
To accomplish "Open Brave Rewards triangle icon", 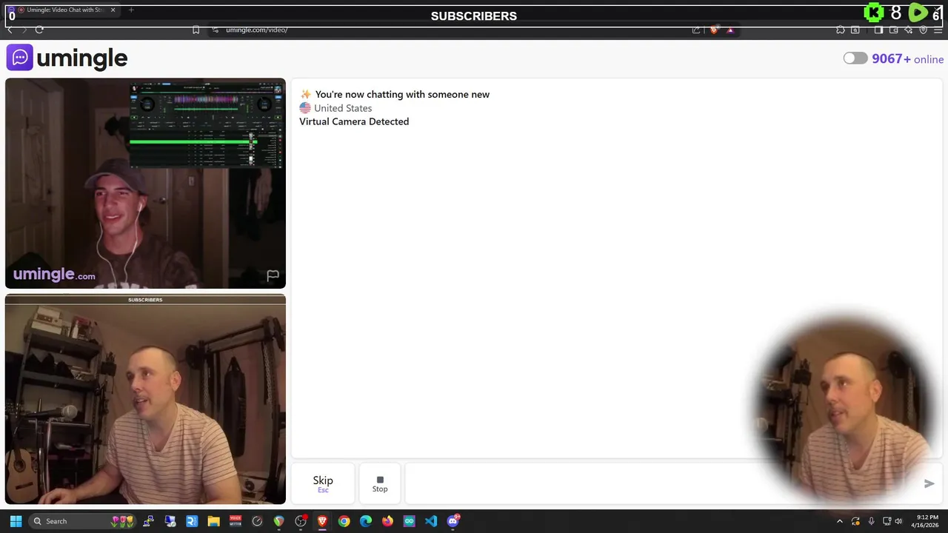I will pyautogui.click(x=730, y=30).
